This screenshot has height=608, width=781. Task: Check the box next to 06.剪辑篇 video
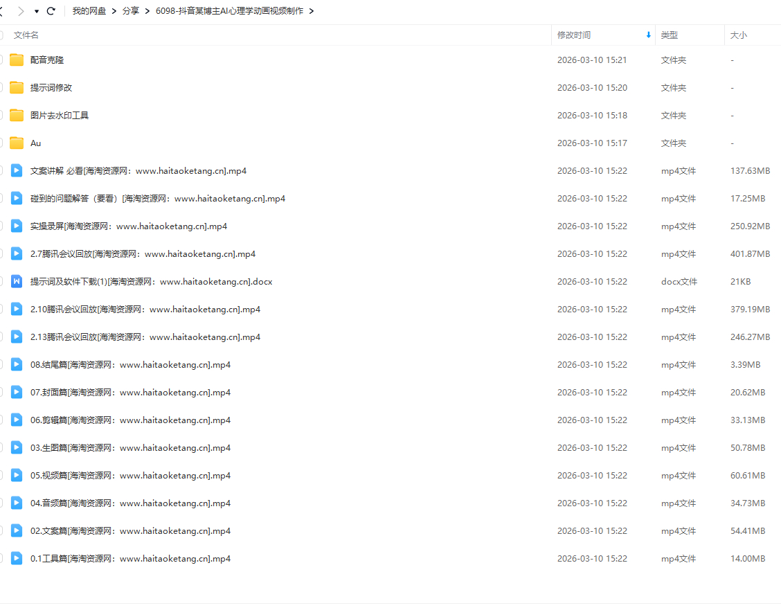1,420
